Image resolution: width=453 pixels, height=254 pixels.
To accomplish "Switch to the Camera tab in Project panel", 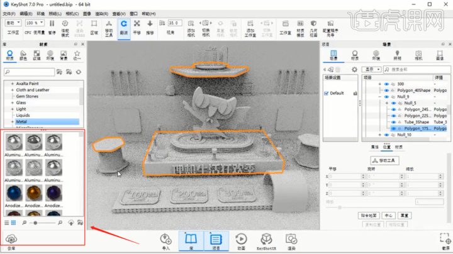I will [418, 55].
